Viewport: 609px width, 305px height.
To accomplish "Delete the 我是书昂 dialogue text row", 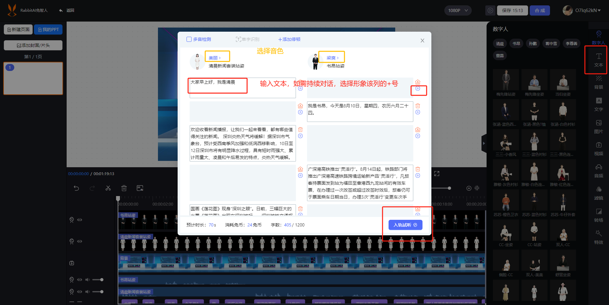I will 418,106.
